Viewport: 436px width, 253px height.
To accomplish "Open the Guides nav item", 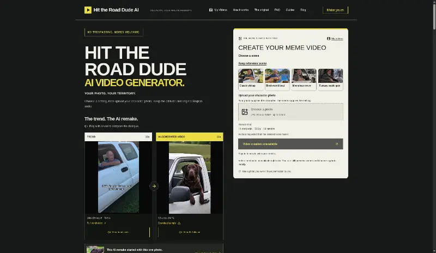I will tap(290, 10).
